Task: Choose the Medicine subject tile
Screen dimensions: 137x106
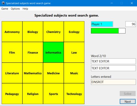Action: point(53,73)
